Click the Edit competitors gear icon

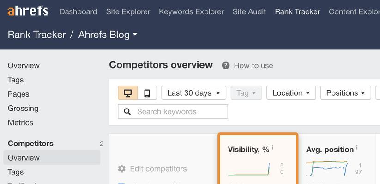pyautogui.click(x=122, y=169)
